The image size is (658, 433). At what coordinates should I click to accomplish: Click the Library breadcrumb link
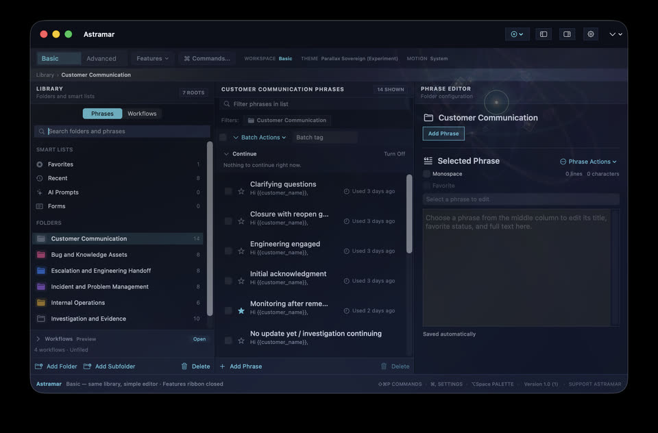(x=45, y=75)
